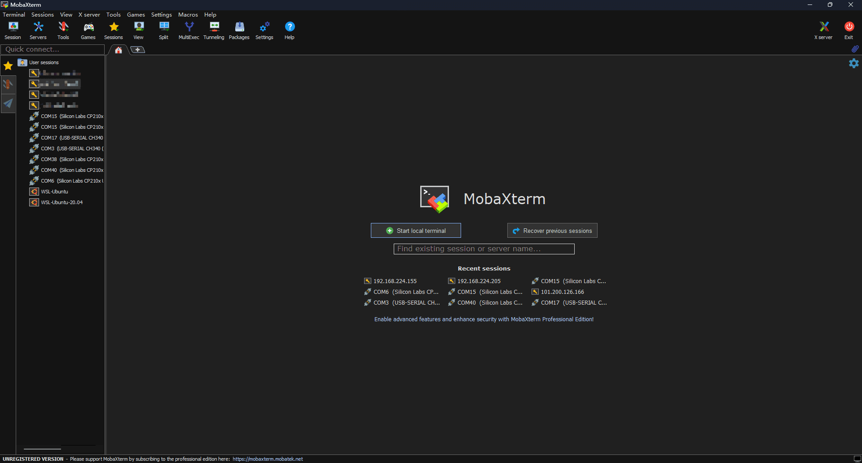Select the sidebar Tools tab icon
The width and height of the screenshot is (862, 463).
pos(8,84)
